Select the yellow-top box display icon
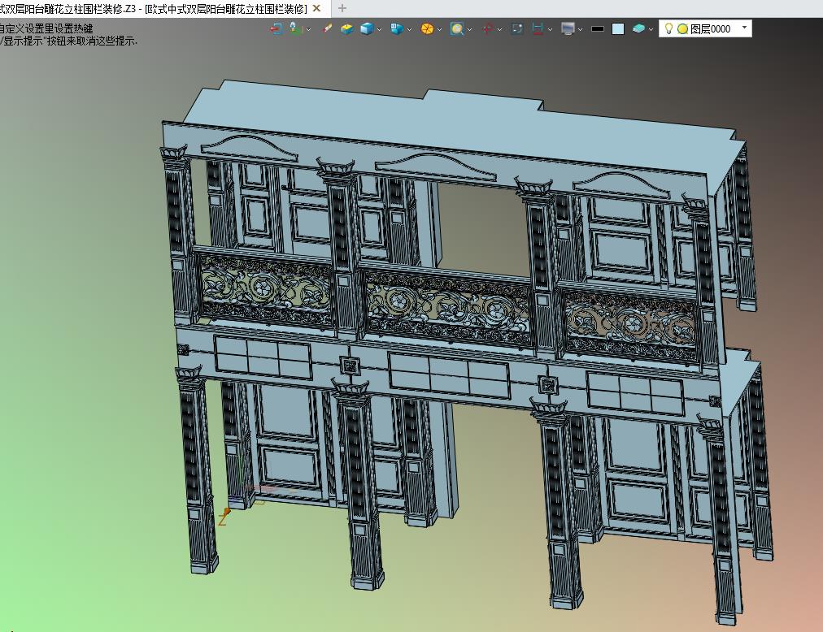 (x=346, y=29)
